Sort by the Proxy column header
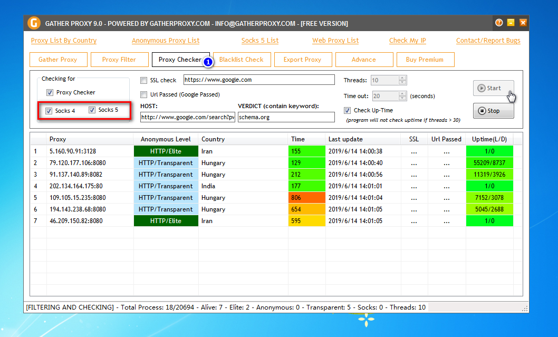Viewport: 558px width, 337px height. (90, 139)
